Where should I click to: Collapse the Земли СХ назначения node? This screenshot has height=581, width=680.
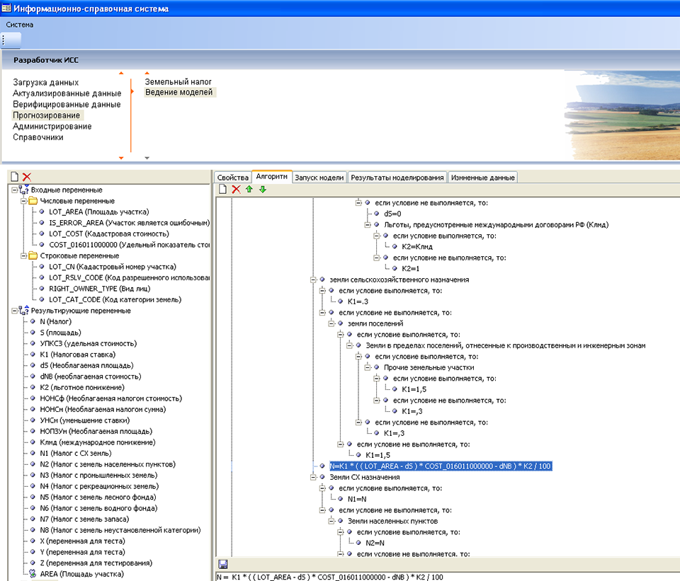(312, 477)
